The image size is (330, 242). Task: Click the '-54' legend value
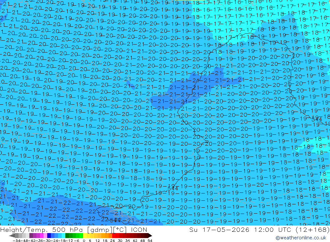[x=16, y=241]
